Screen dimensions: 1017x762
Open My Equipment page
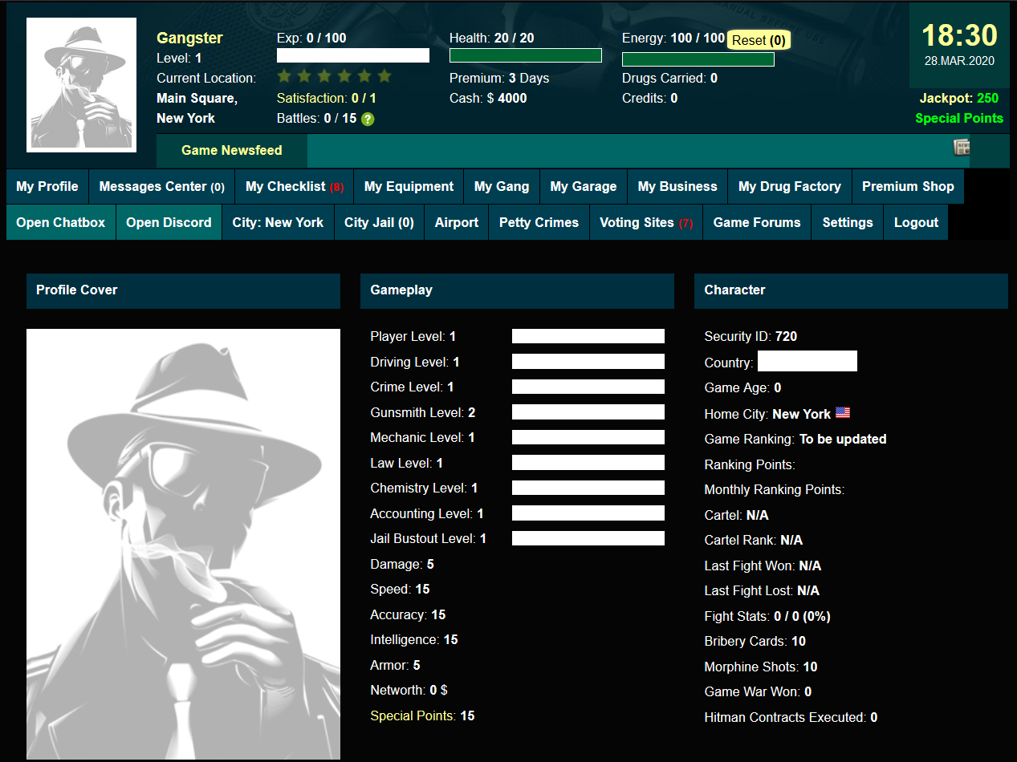click(x=409, y=186)
